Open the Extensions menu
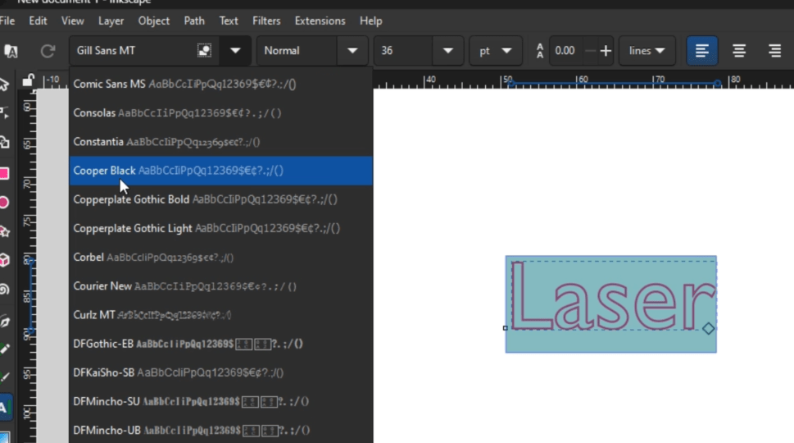This screenshot has width=794, height=443. [320, 21]
